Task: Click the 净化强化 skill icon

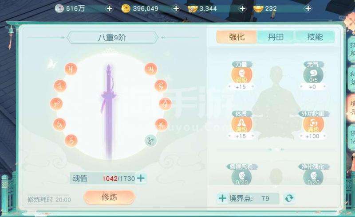Action: tap(313, 177)
